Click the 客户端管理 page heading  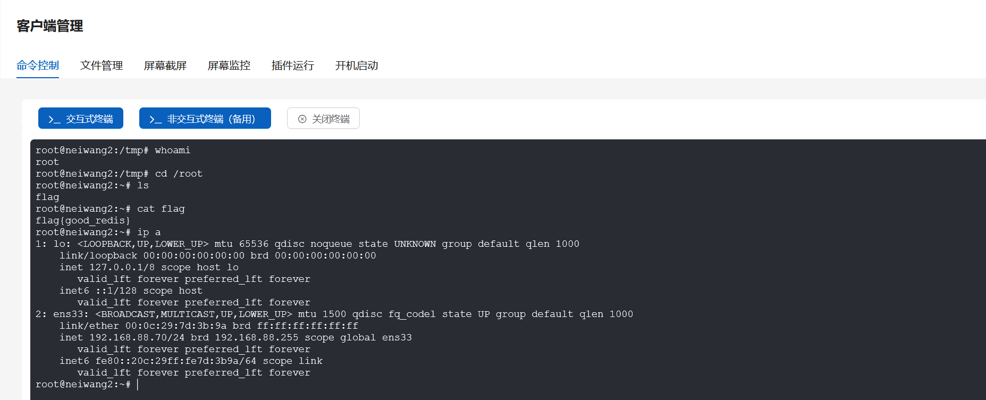[x=49, y=26]
